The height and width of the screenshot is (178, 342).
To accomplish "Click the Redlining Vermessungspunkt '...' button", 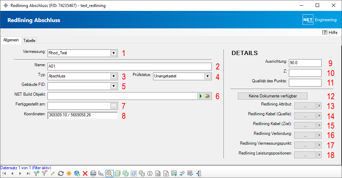I will [x=305, y=145].
